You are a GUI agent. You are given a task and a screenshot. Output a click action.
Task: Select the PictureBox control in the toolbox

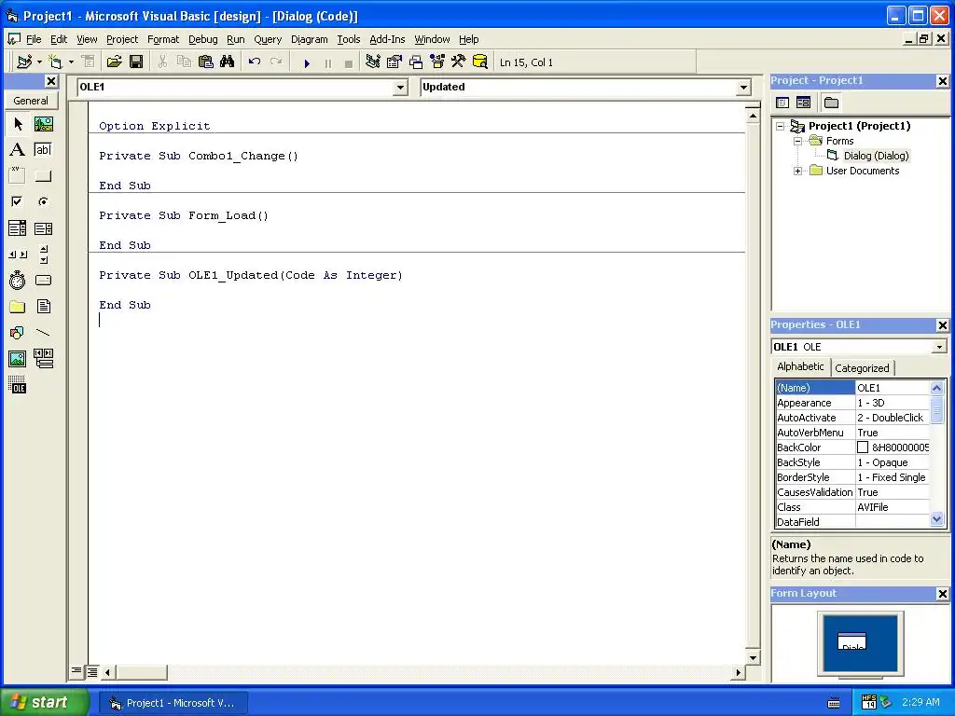point(43,124)
